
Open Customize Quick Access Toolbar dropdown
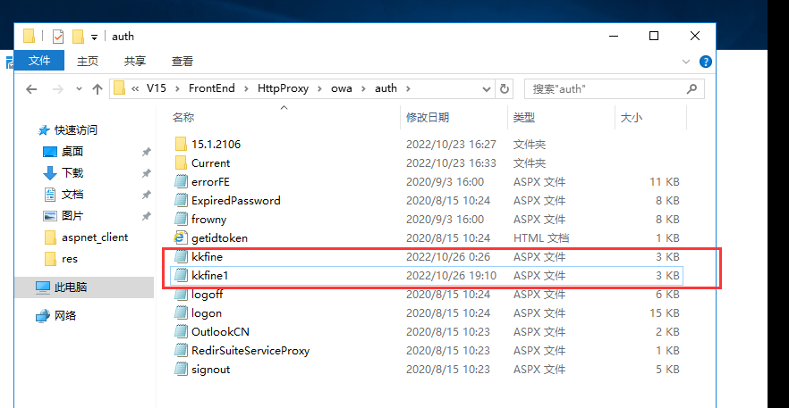click(x=94, y=37)
